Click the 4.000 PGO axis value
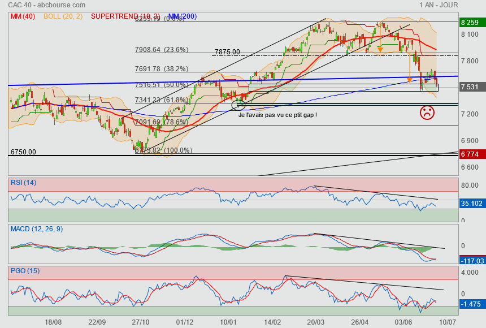 click(x=470, y=273)
